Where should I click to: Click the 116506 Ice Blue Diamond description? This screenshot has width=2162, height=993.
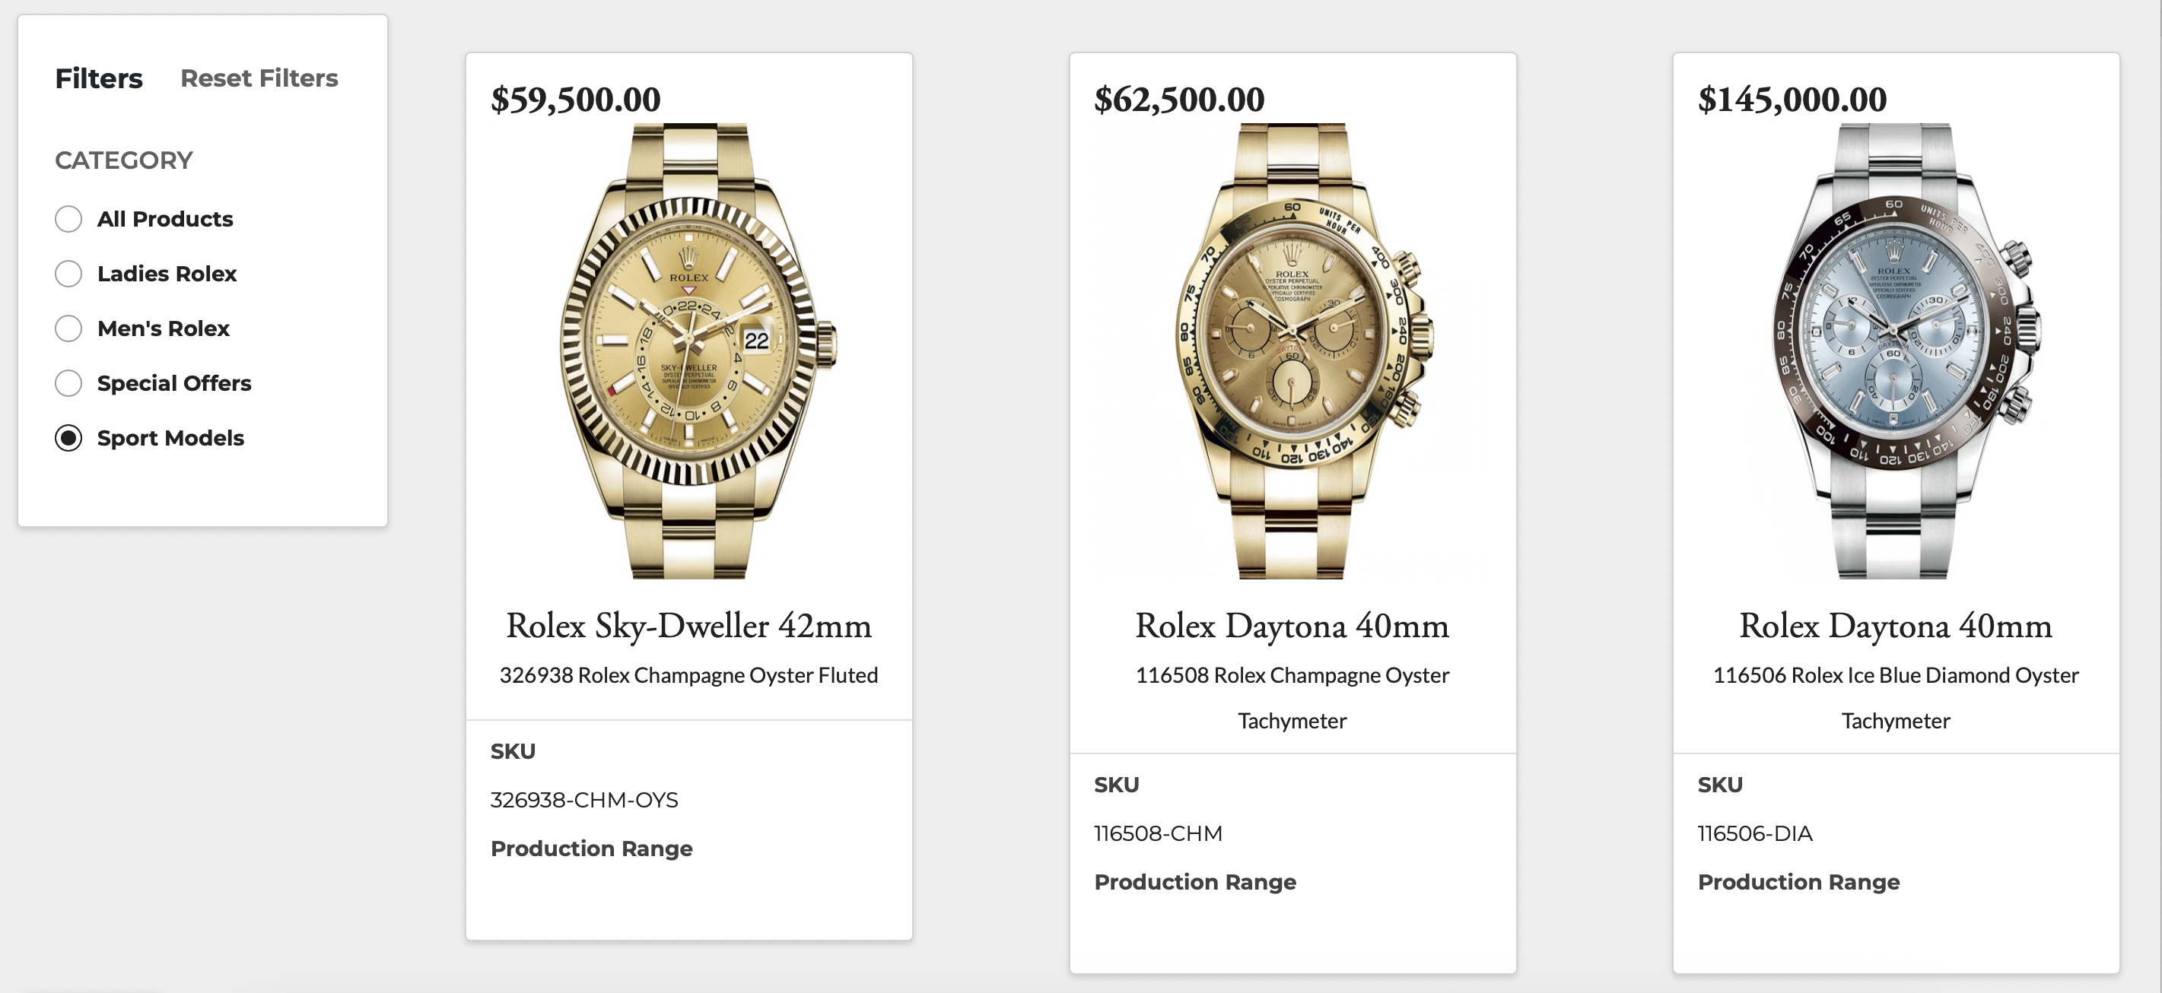[1895, 697]
